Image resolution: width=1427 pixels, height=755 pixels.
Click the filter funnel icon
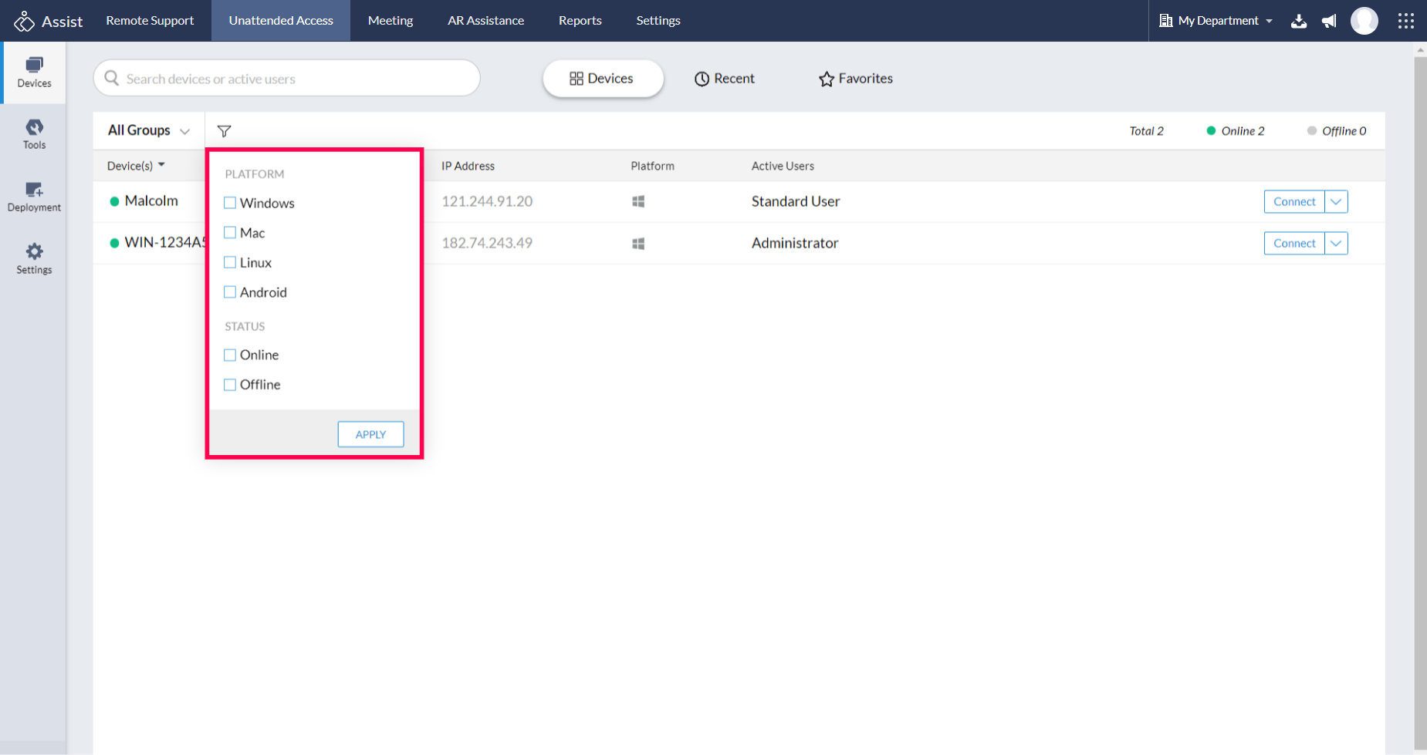(224, 131)
